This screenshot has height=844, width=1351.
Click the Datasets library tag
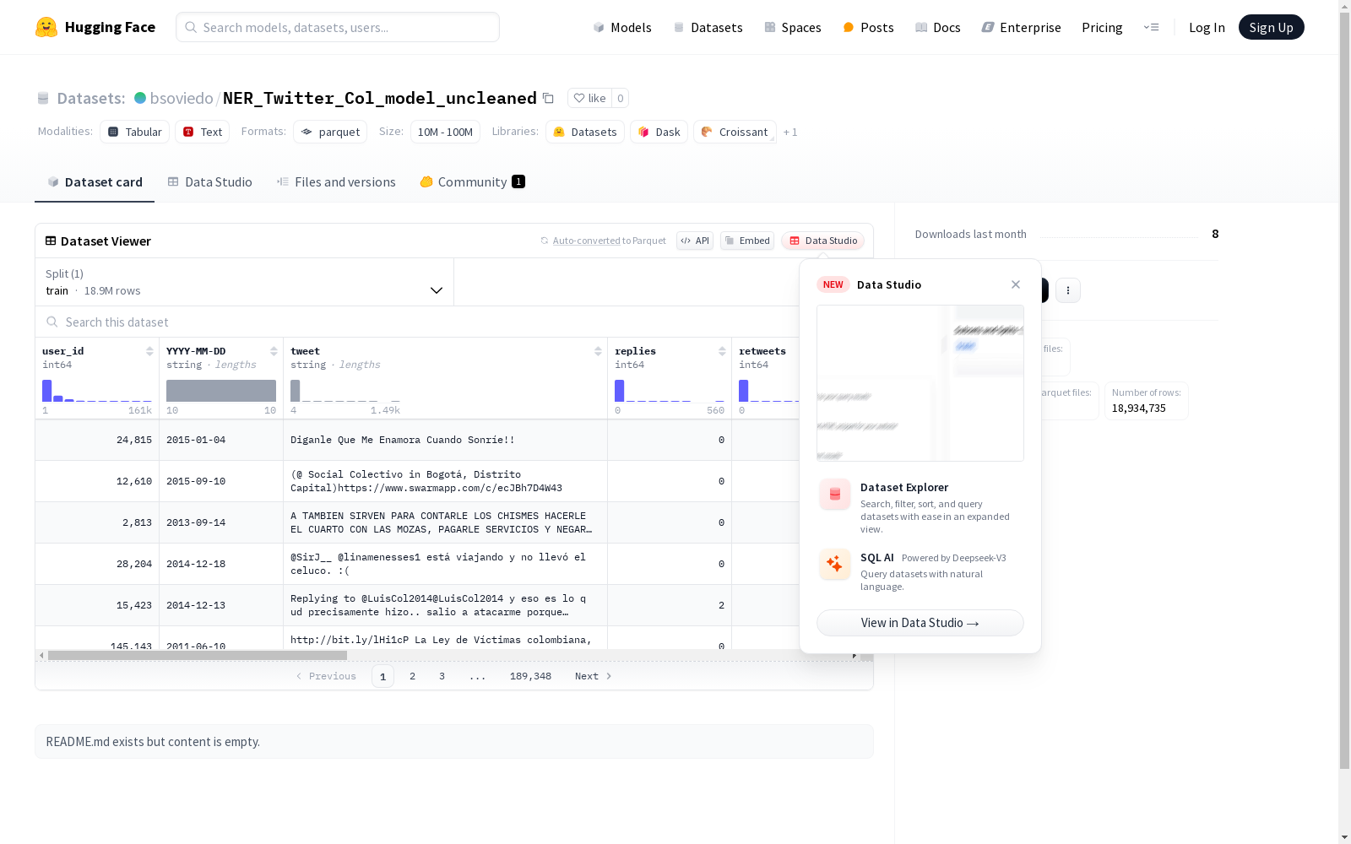[x=585, y=132]
